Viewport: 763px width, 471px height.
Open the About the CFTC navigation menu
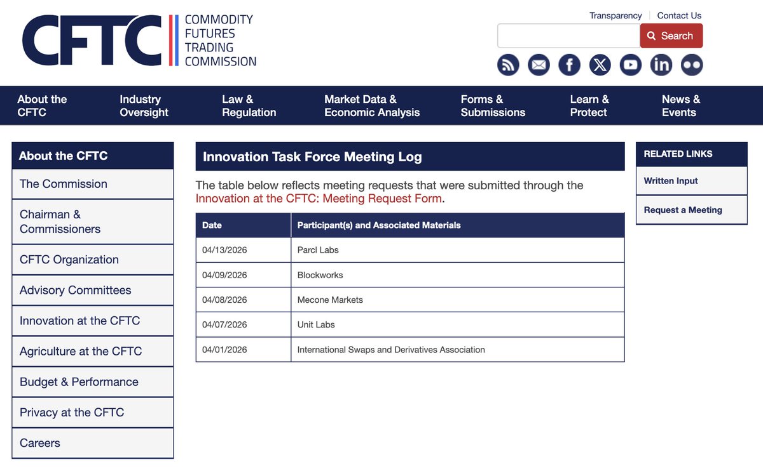42,106
